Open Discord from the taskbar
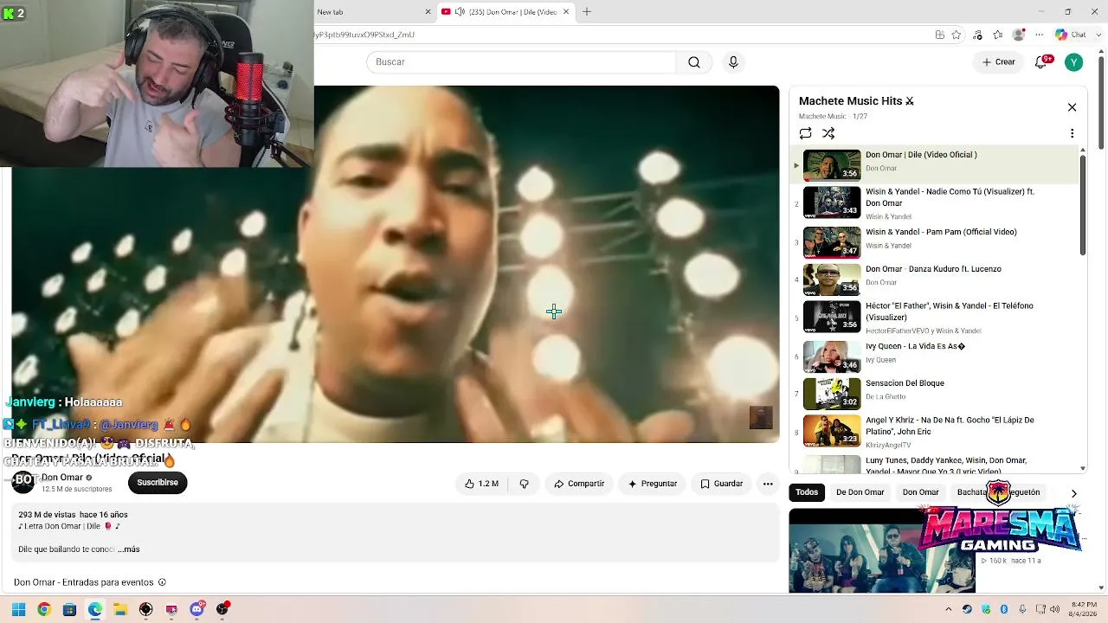This screenshot has width=1108, height=623. [196, 609]
